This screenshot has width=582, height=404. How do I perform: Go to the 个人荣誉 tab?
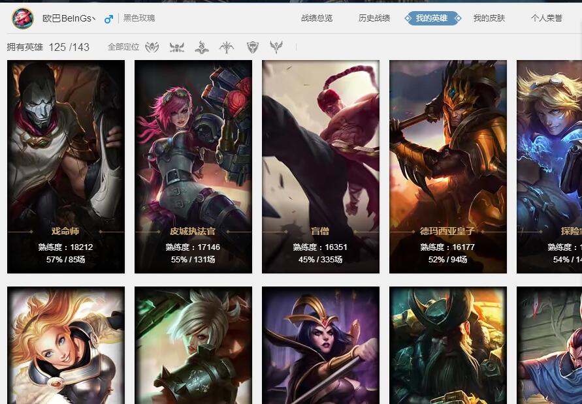546,18
